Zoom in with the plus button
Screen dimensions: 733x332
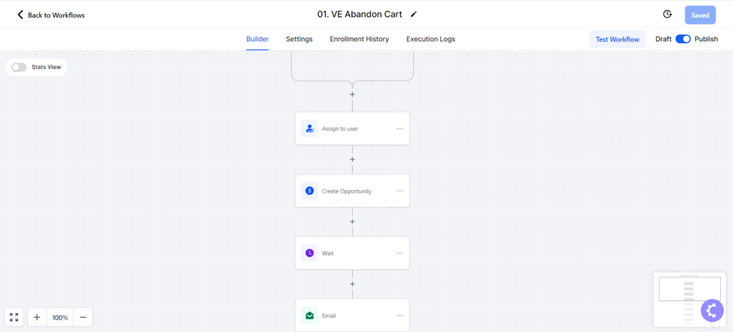[x=37, y=318]
